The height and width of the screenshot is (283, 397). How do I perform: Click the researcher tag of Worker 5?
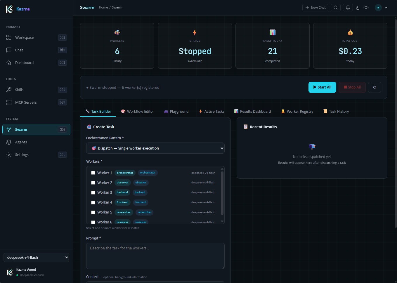(124, 212)
